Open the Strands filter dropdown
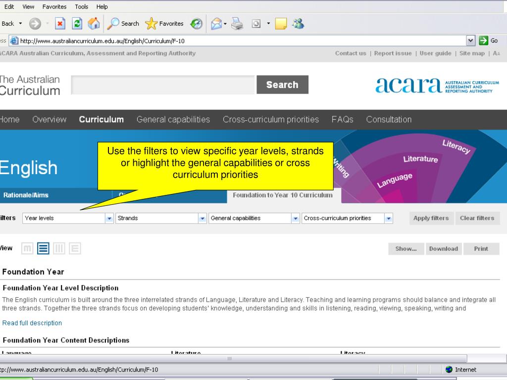 (161, 218)
